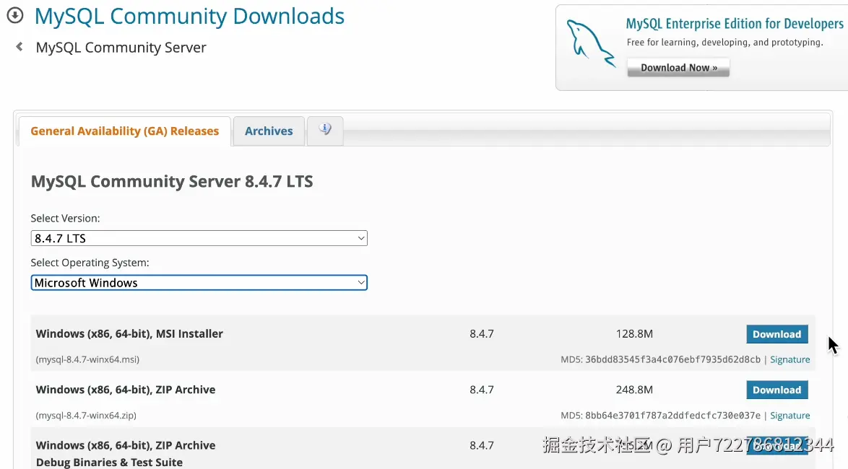Image resolution: width=848 pixels, height=469 pixels.
Task: Click the MySQL Community Downloads heading
Action: click(189, 16)
